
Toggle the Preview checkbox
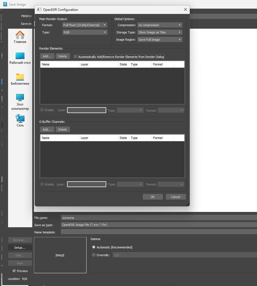[14, 271]
